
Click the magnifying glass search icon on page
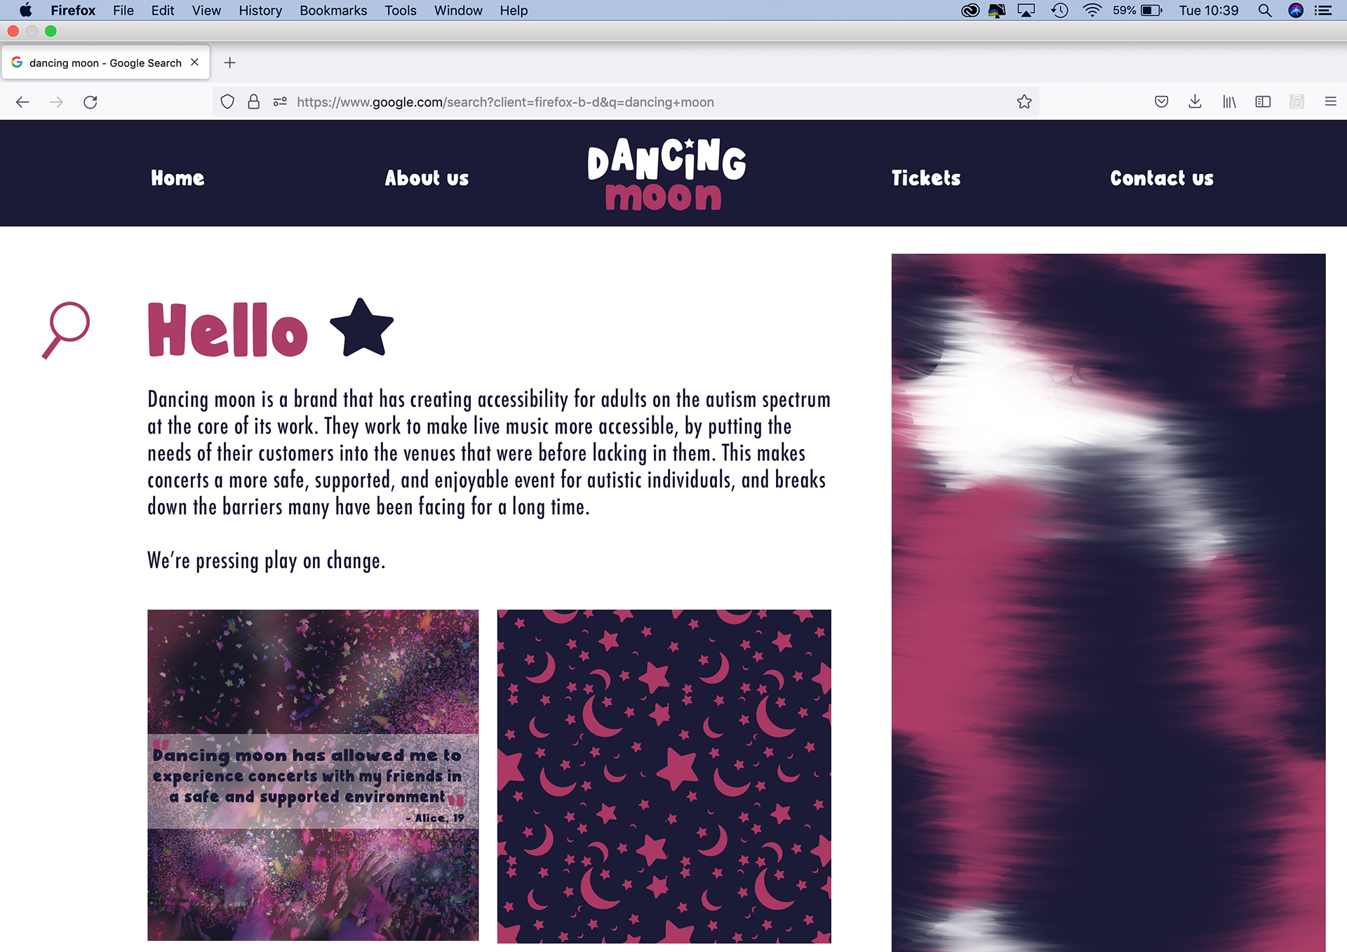(66, 330)
